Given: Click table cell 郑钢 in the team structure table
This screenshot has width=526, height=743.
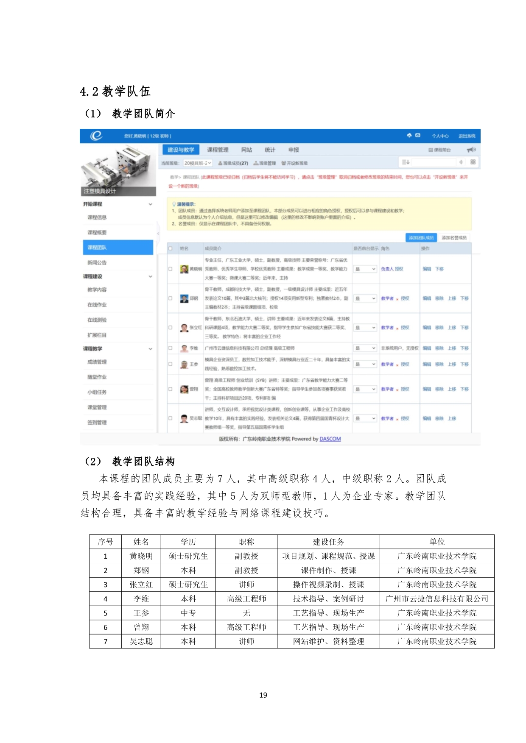Looking at the screenshot, I should pos(141,570).
